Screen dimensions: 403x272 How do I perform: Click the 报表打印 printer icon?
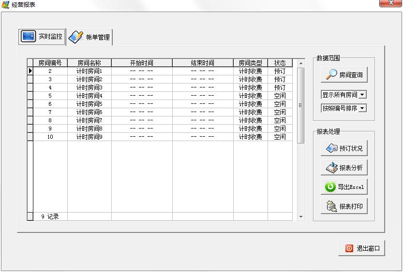point(332,206)
